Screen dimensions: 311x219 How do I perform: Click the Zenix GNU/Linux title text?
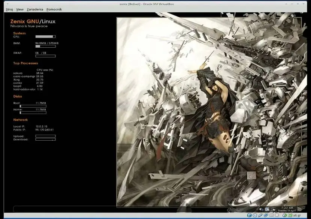(33, 21)
